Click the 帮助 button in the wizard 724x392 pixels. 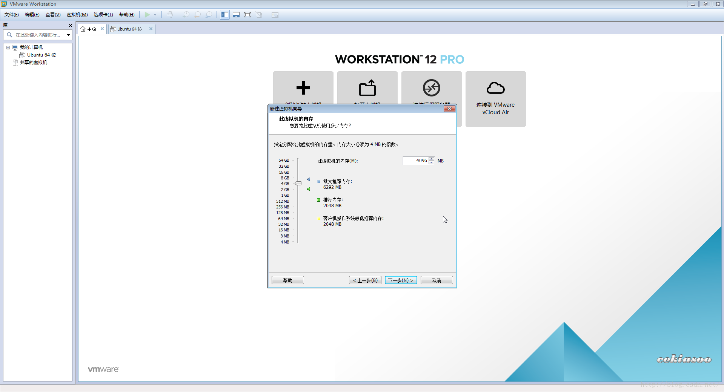point(288,280)
